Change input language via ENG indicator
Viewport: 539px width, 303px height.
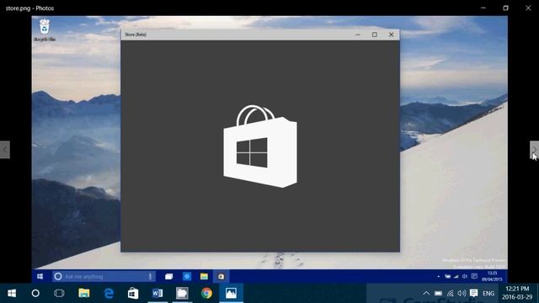488,294
